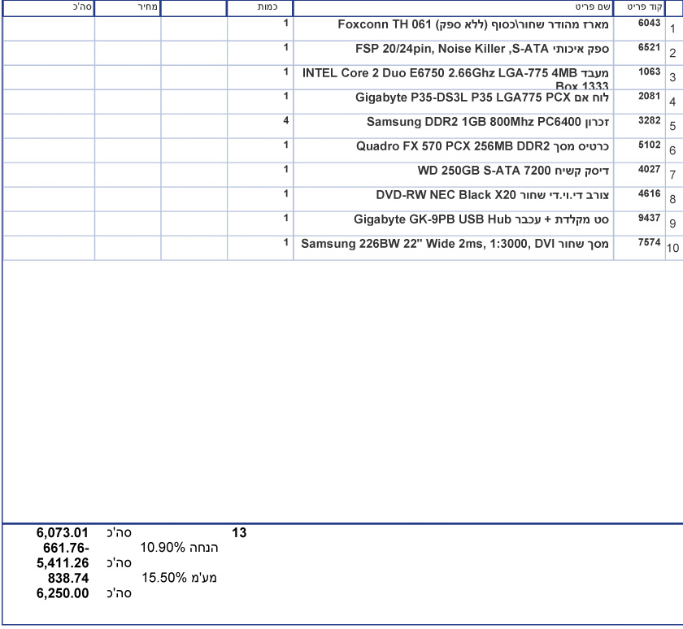
Task: Click the 15.50% VAT label
Action: tap(179, 578)
